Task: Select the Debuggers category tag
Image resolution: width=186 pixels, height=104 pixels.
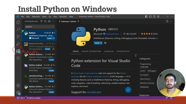Action: point(152,71)
